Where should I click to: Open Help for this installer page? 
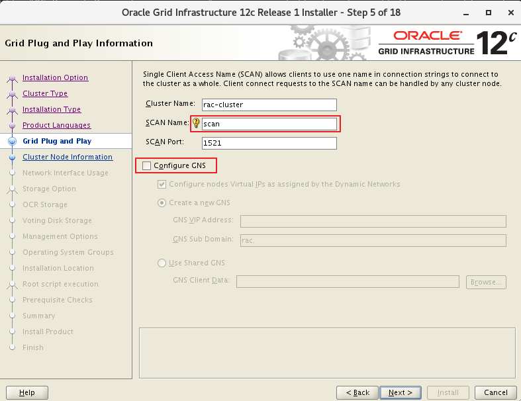click(27, 392)
